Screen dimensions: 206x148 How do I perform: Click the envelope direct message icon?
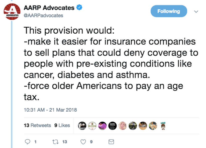111,142
